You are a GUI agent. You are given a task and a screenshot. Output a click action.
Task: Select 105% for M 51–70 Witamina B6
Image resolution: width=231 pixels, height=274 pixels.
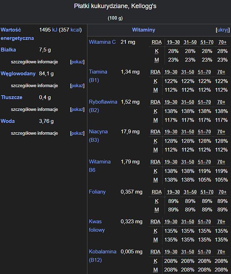pos(205,180)
